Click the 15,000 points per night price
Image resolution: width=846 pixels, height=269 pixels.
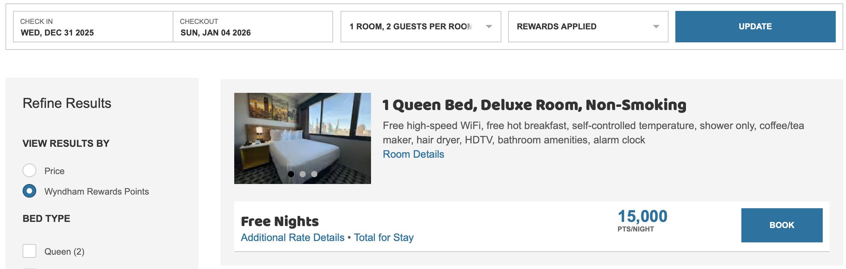tap(642, 216)
